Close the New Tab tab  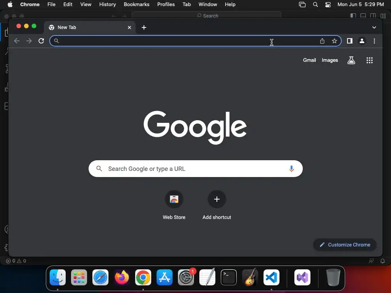(129, 27)
